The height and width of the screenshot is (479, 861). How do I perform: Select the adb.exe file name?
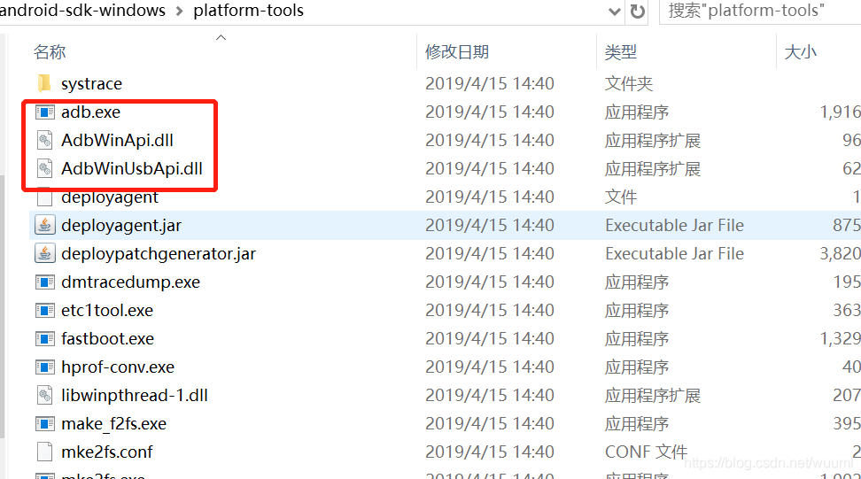[90, 112]
